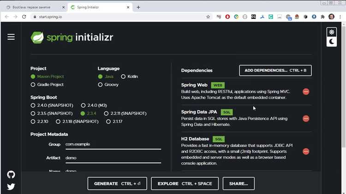Click the red Opera extension icon
Viewport: 346px width, 194px height.
pyautogui.click(x=227, y=17)
